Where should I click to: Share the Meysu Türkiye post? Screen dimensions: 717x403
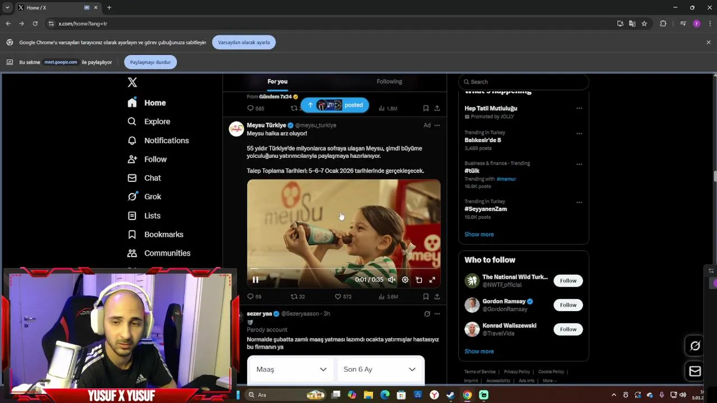(x=437, y=297)
